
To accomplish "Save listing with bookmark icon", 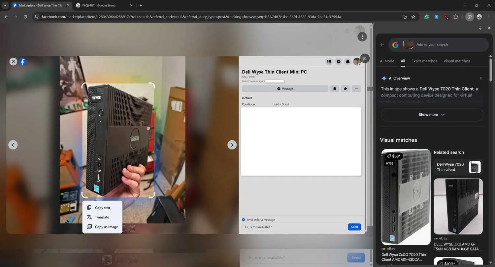I will (334, 88).
